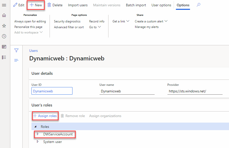Open Modules list icon in sidebar
Viewport: 229px width, 148px height.
click(x=4, y=57)
